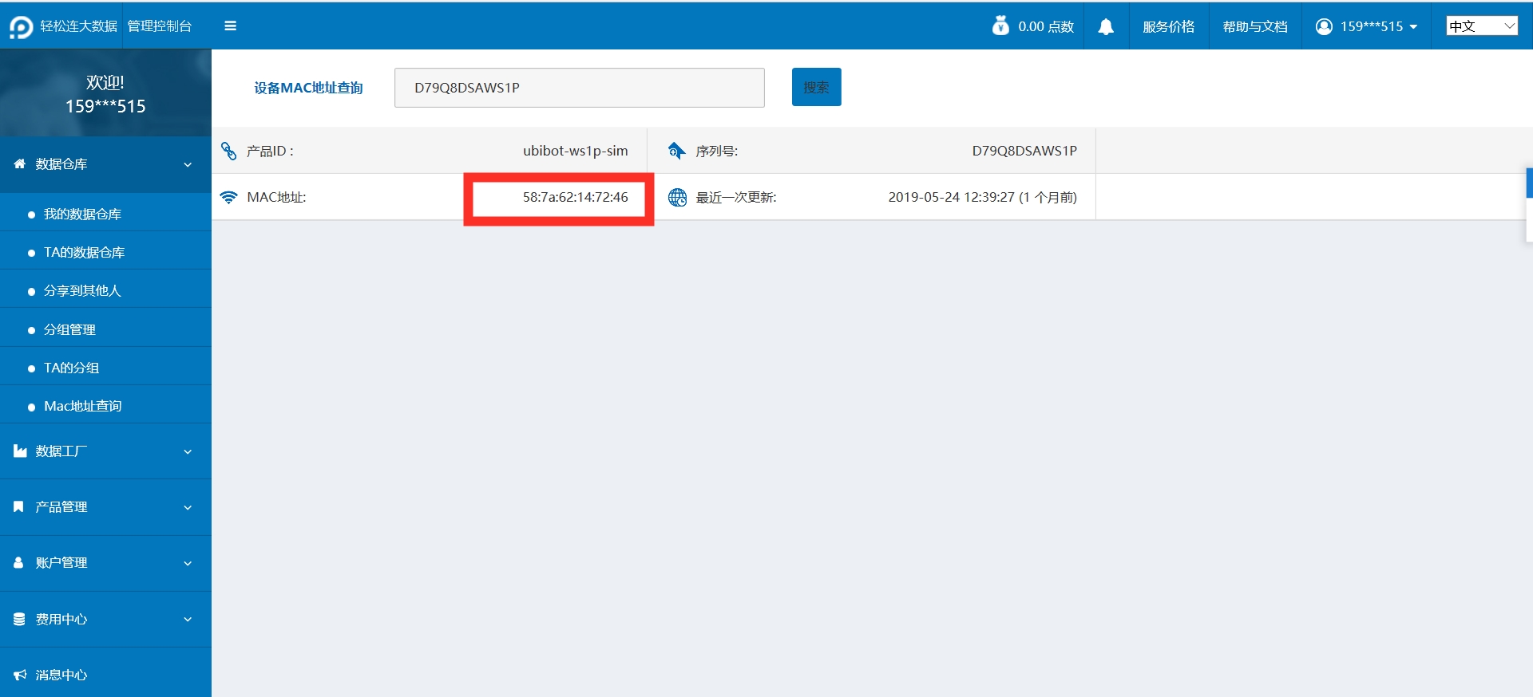Click the 消息中心 sidebar section

[105, 675]
